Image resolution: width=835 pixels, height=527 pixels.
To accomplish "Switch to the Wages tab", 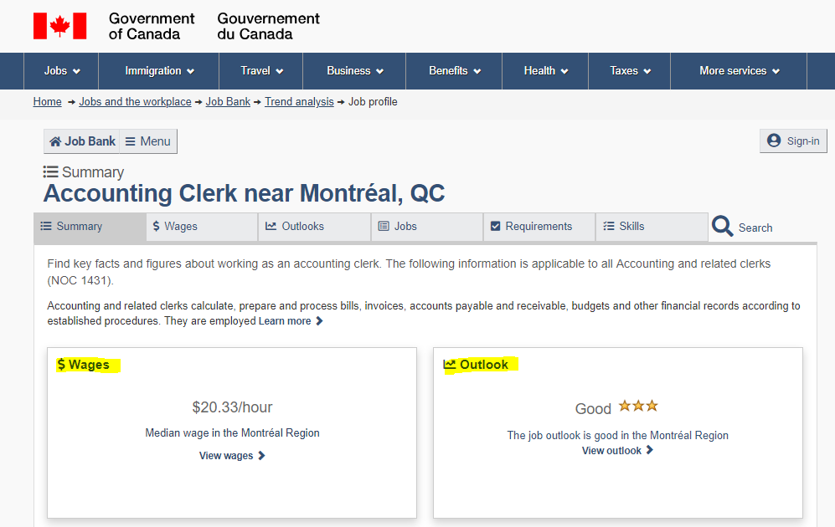I will [202, 227].
